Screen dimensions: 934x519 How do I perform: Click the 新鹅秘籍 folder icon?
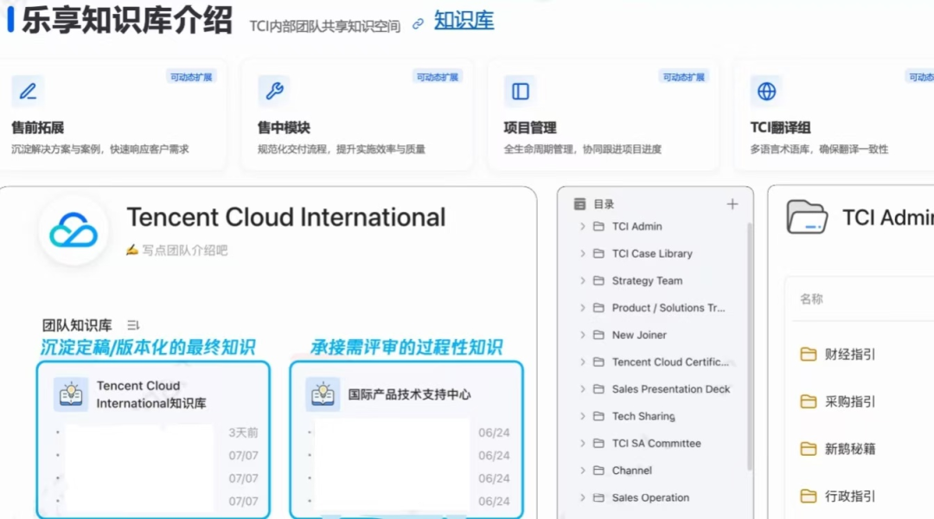[x=808, y=449]
